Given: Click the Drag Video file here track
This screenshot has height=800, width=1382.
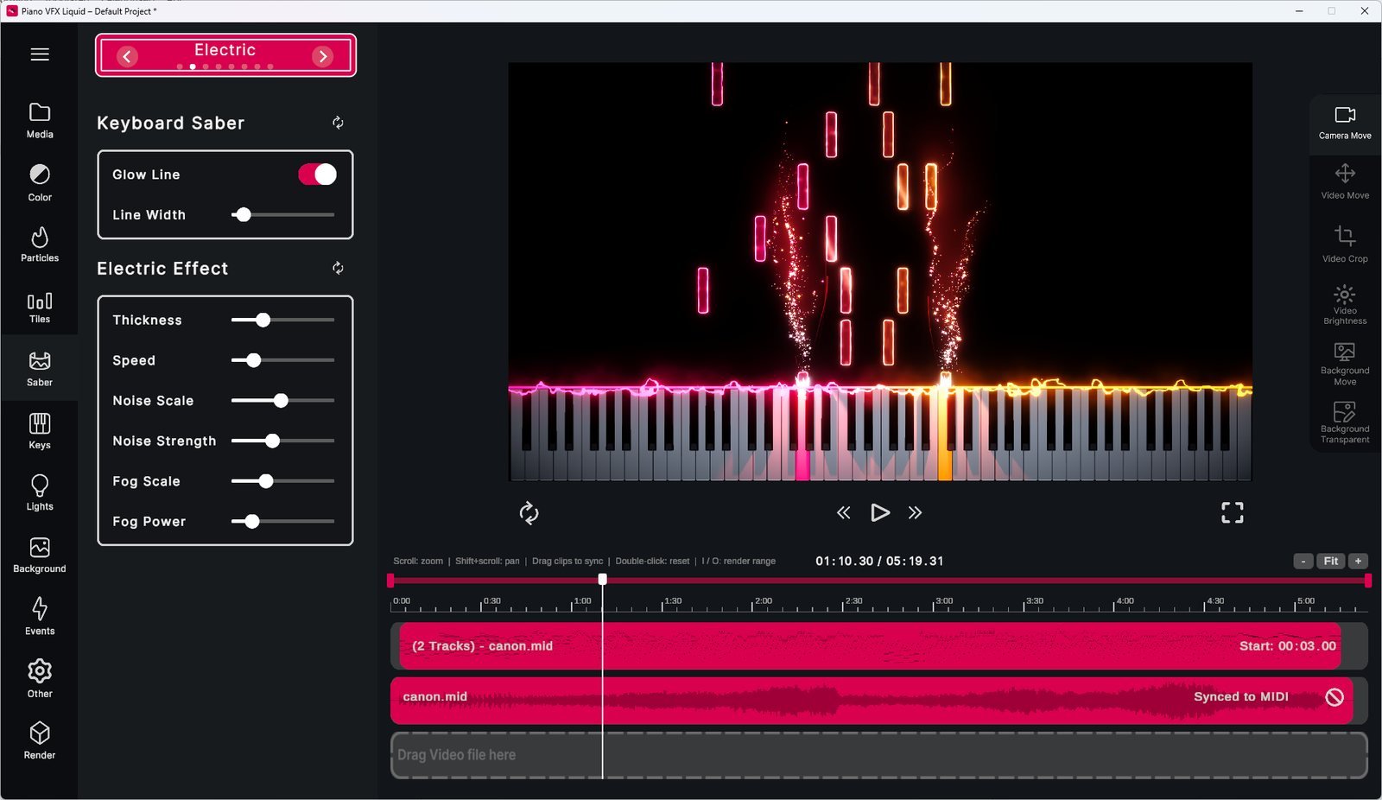Looking at the screenshot, I should 879,755.
